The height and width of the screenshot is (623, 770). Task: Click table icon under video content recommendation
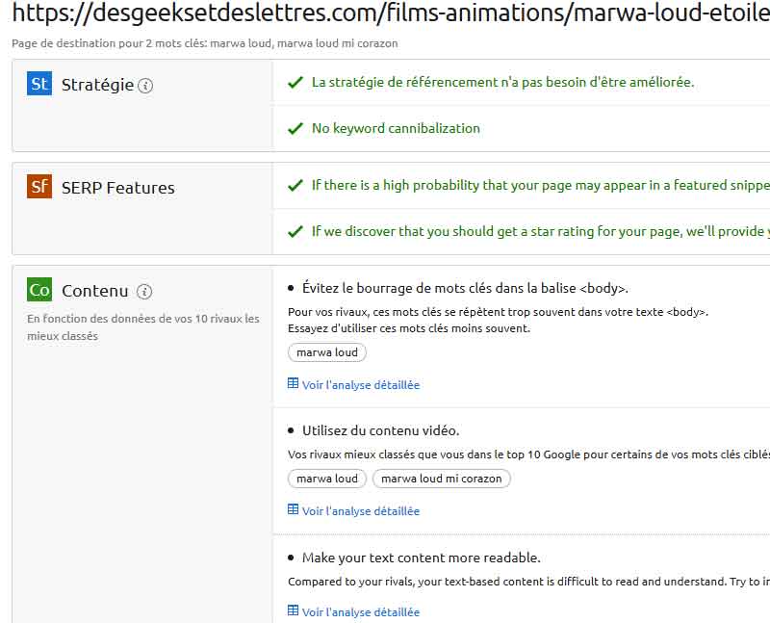[x=294, y=509]
